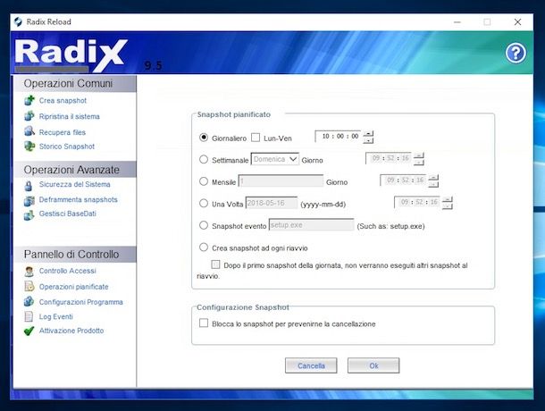Enable the Lun-Ven checkbox
This screenshot has width=545, height=411.
[256, 138]
